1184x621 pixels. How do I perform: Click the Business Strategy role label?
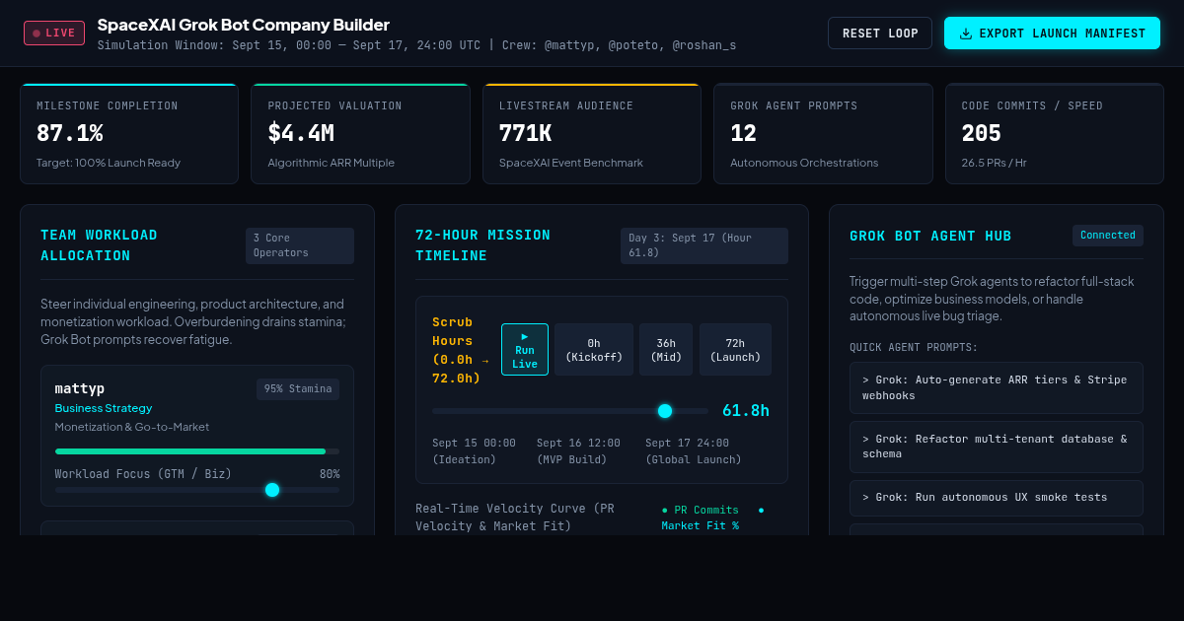pos(104,408)
